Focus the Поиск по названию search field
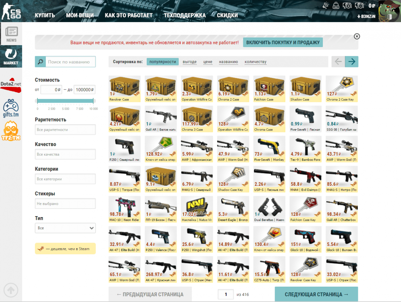The height and width of the screenshot is (302, 401). [x=71, y=62]
